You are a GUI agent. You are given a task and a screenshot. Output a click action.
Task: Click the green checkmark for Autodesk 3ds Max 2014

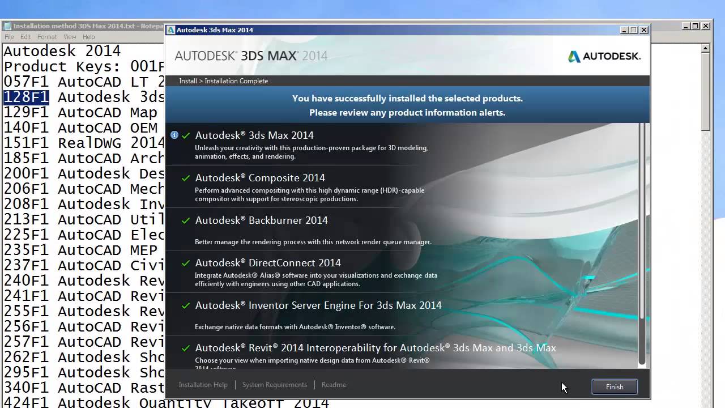pyautogui.click(x=186, y=135)
